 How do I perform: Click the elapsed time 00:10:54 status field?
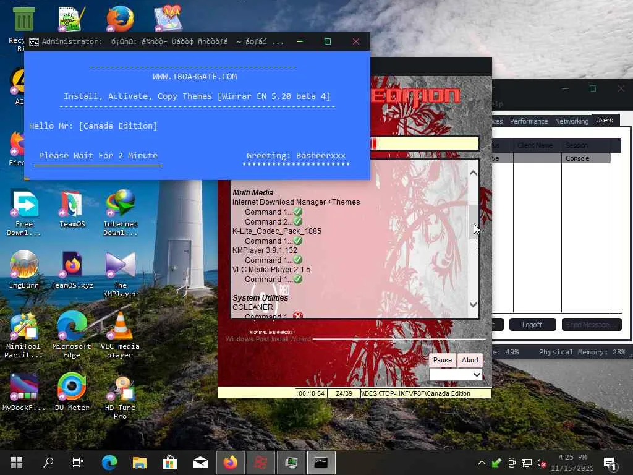coord(312,393)
